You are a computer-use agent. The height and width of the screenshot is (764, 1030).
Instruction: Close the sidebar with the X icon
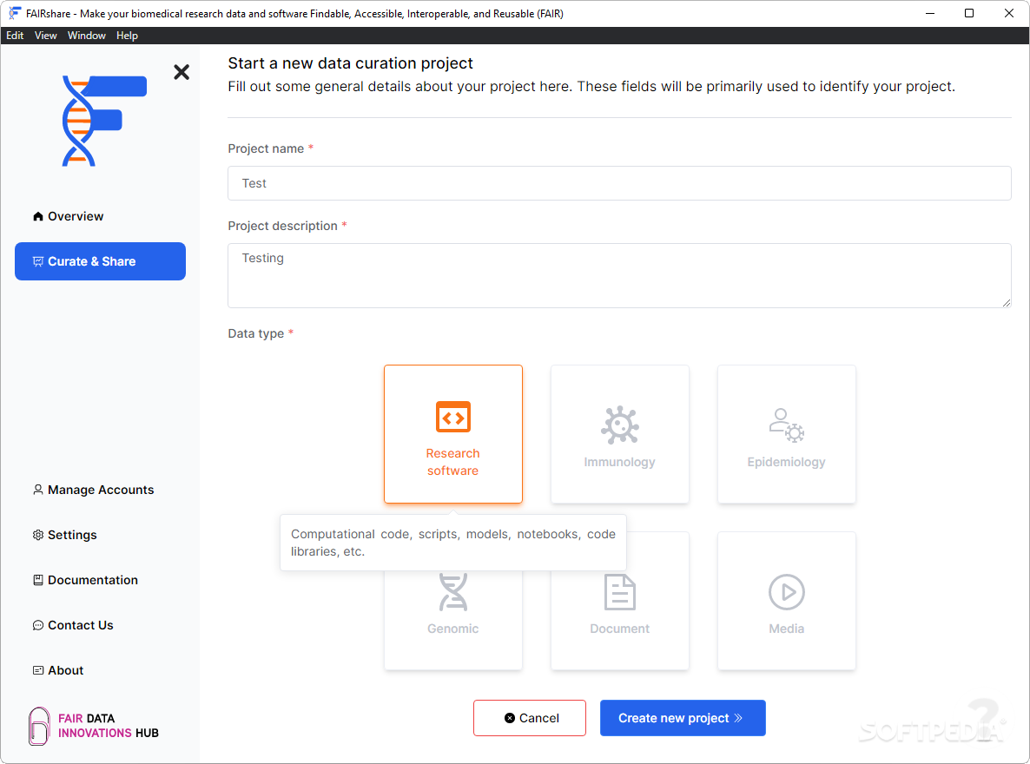(x=182, y=71)
